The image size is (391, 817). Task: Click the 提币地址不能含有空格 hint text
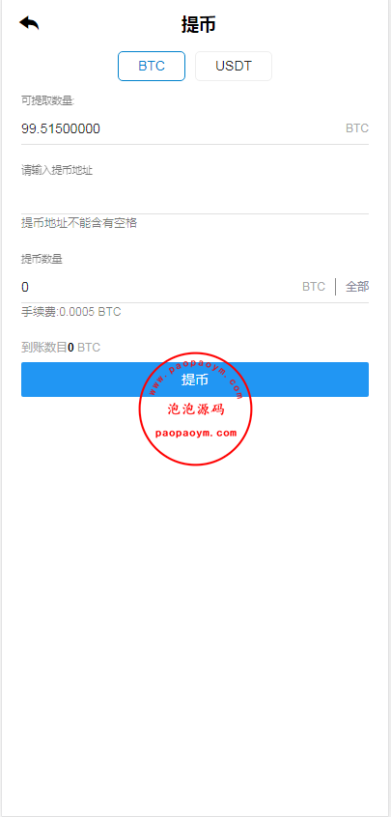click(x=79, y=223)
